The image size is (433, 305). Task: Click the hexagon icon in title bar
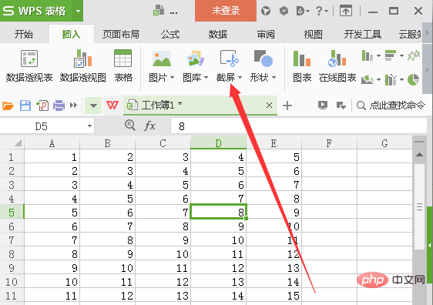pyautogui.click(x=284, y=11)
